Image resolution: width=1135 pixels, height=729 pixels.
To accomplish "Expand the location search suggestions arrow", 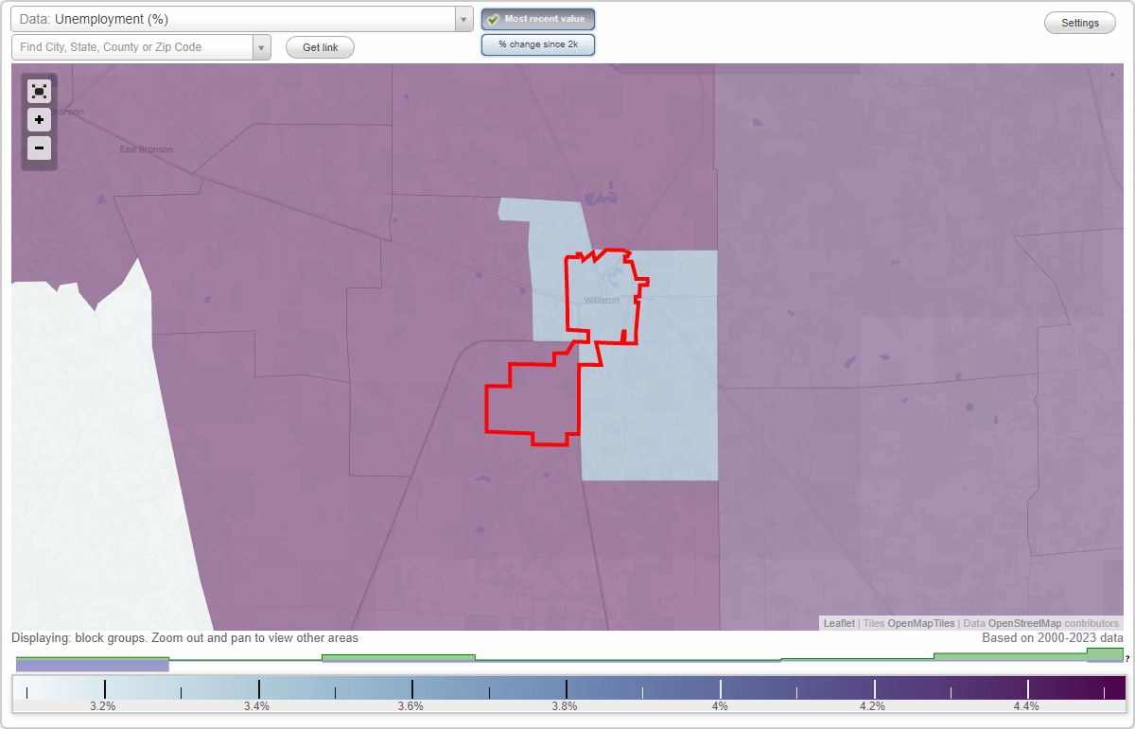I will (261, 46).
